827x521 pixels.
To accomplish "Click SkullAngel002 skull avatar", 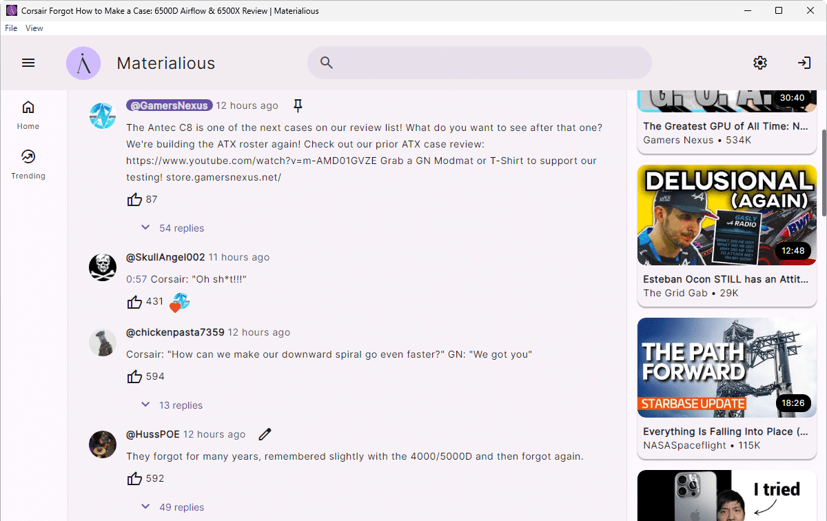I will point(103,267).
